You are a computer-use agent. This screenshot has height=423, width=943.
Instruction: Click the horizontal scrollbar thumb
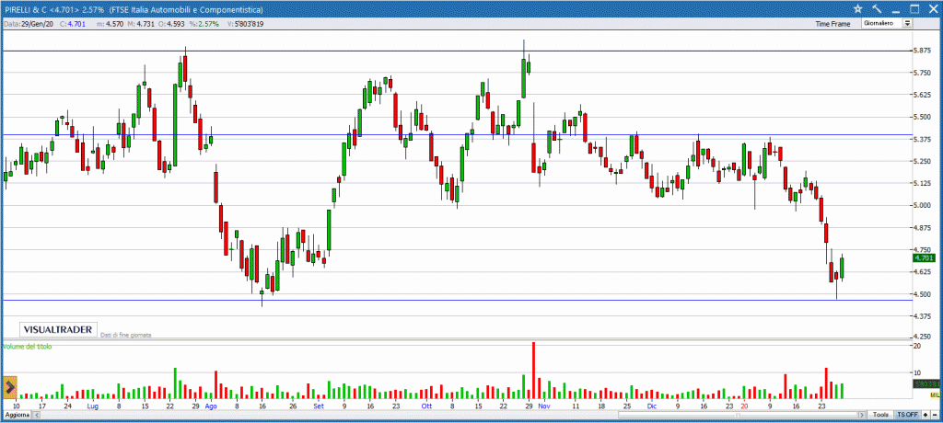coord(738,416)
